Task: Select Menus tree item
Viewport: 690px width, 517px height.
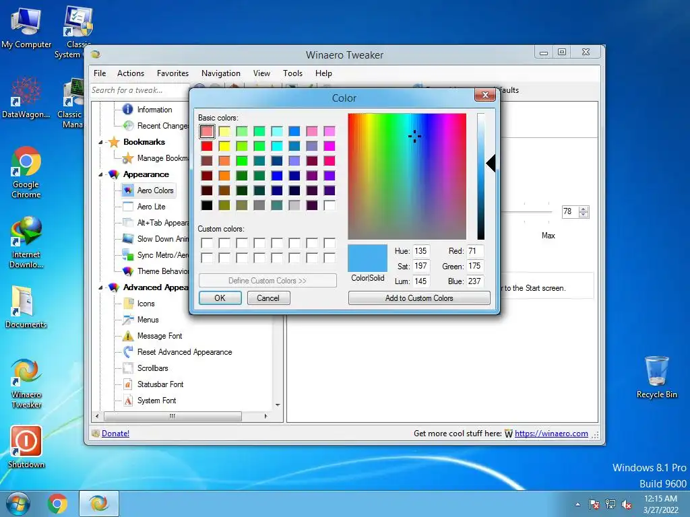Action: pos(148,320)
